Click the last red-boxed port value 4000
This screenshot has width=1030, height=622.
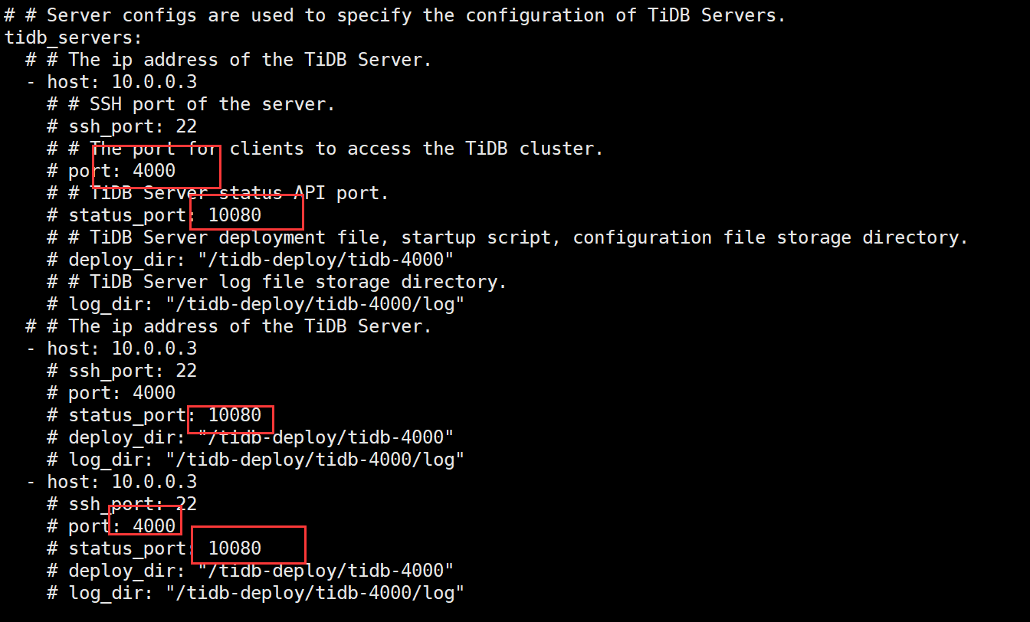tap(154, 526)
